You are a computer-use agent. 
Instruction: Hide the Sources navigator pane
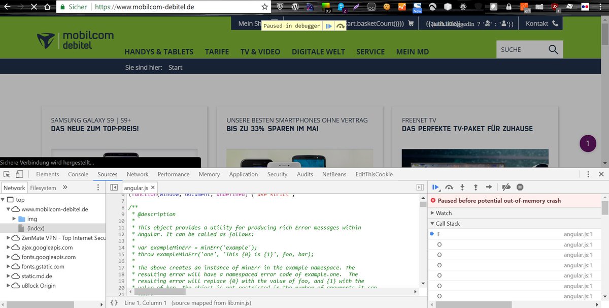click(114, 188)
